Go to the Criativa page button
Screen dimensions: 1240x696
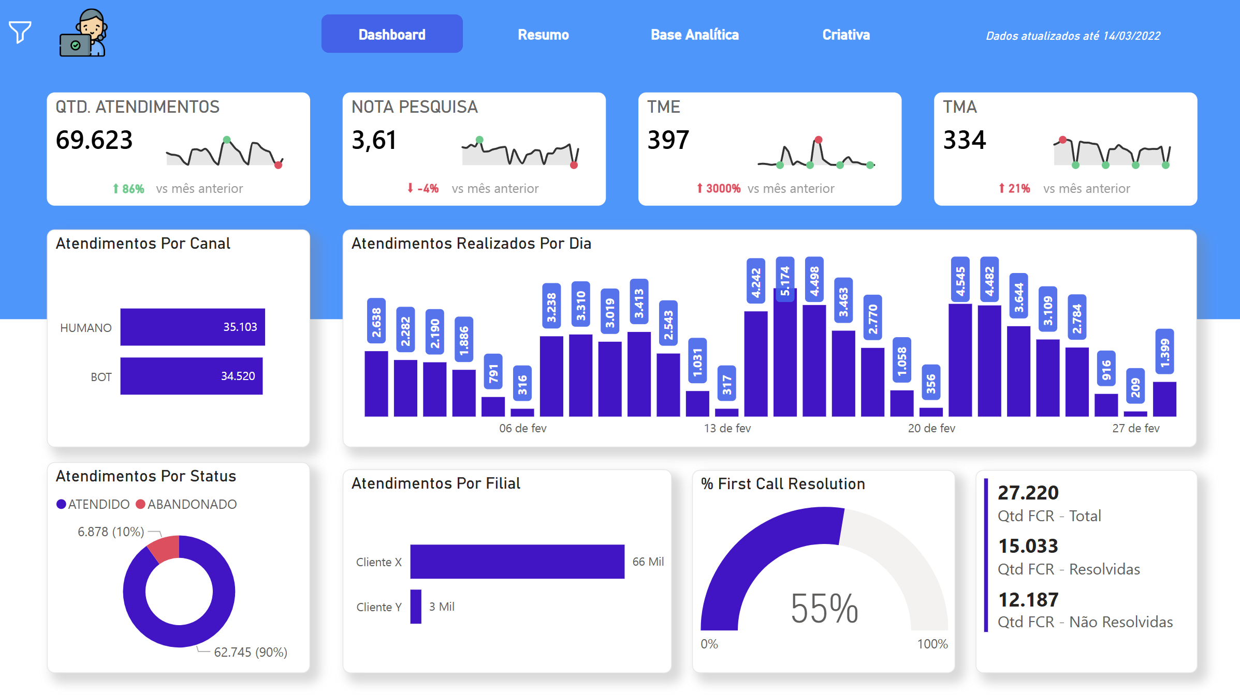(845, 35)
